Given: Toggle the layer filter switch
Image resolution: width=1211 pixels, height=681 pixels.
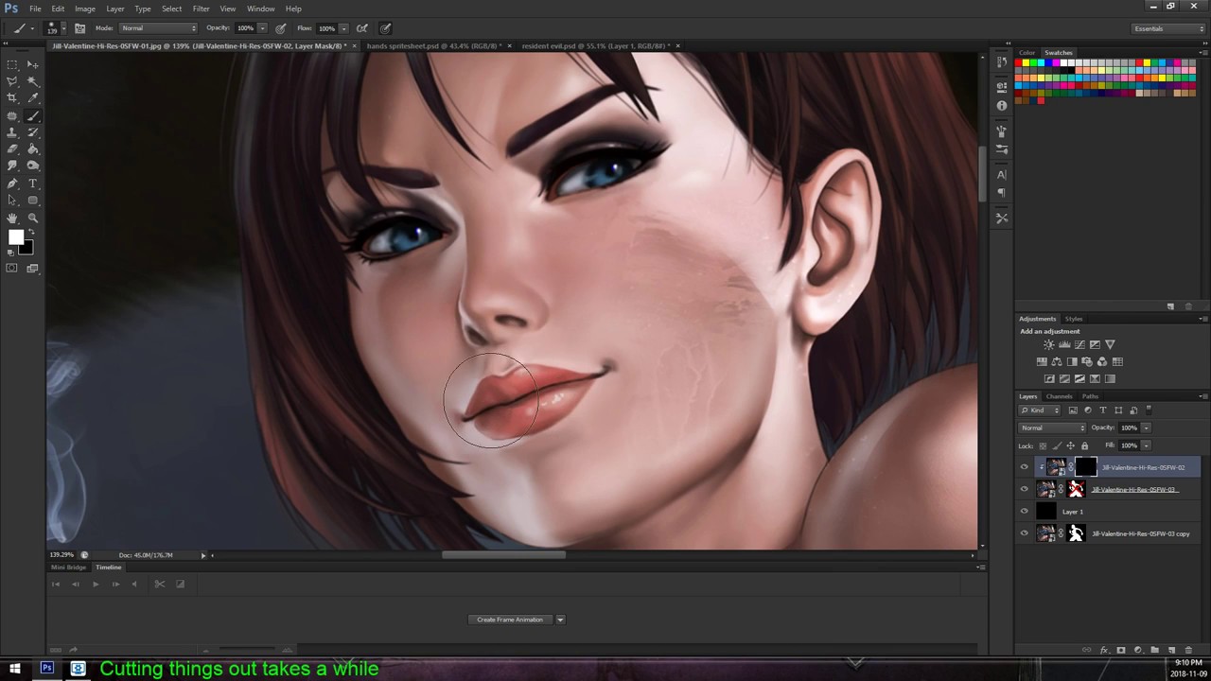Looking at the screenshot, I should [x=1149, y=410].
